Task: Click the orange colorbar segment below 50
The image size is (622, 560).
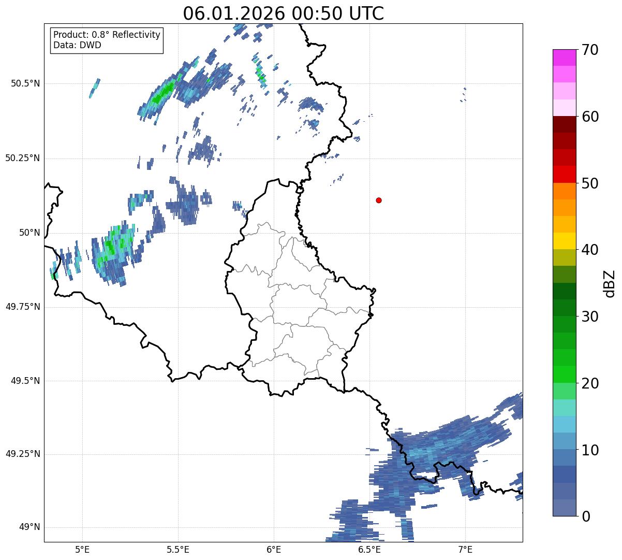Action: [565, 191]
